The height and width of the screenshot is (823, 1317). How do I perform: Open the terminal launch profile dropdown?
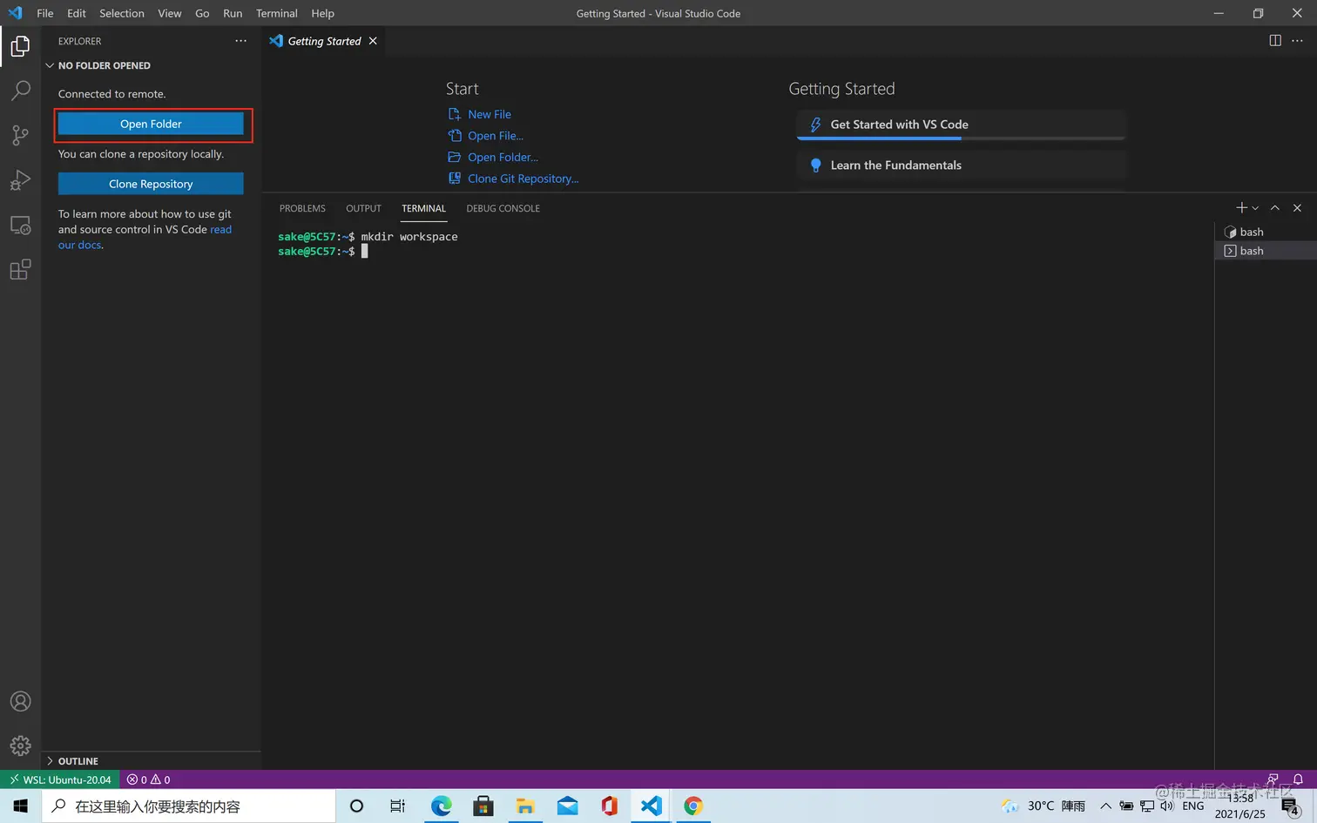point(1255,208)
